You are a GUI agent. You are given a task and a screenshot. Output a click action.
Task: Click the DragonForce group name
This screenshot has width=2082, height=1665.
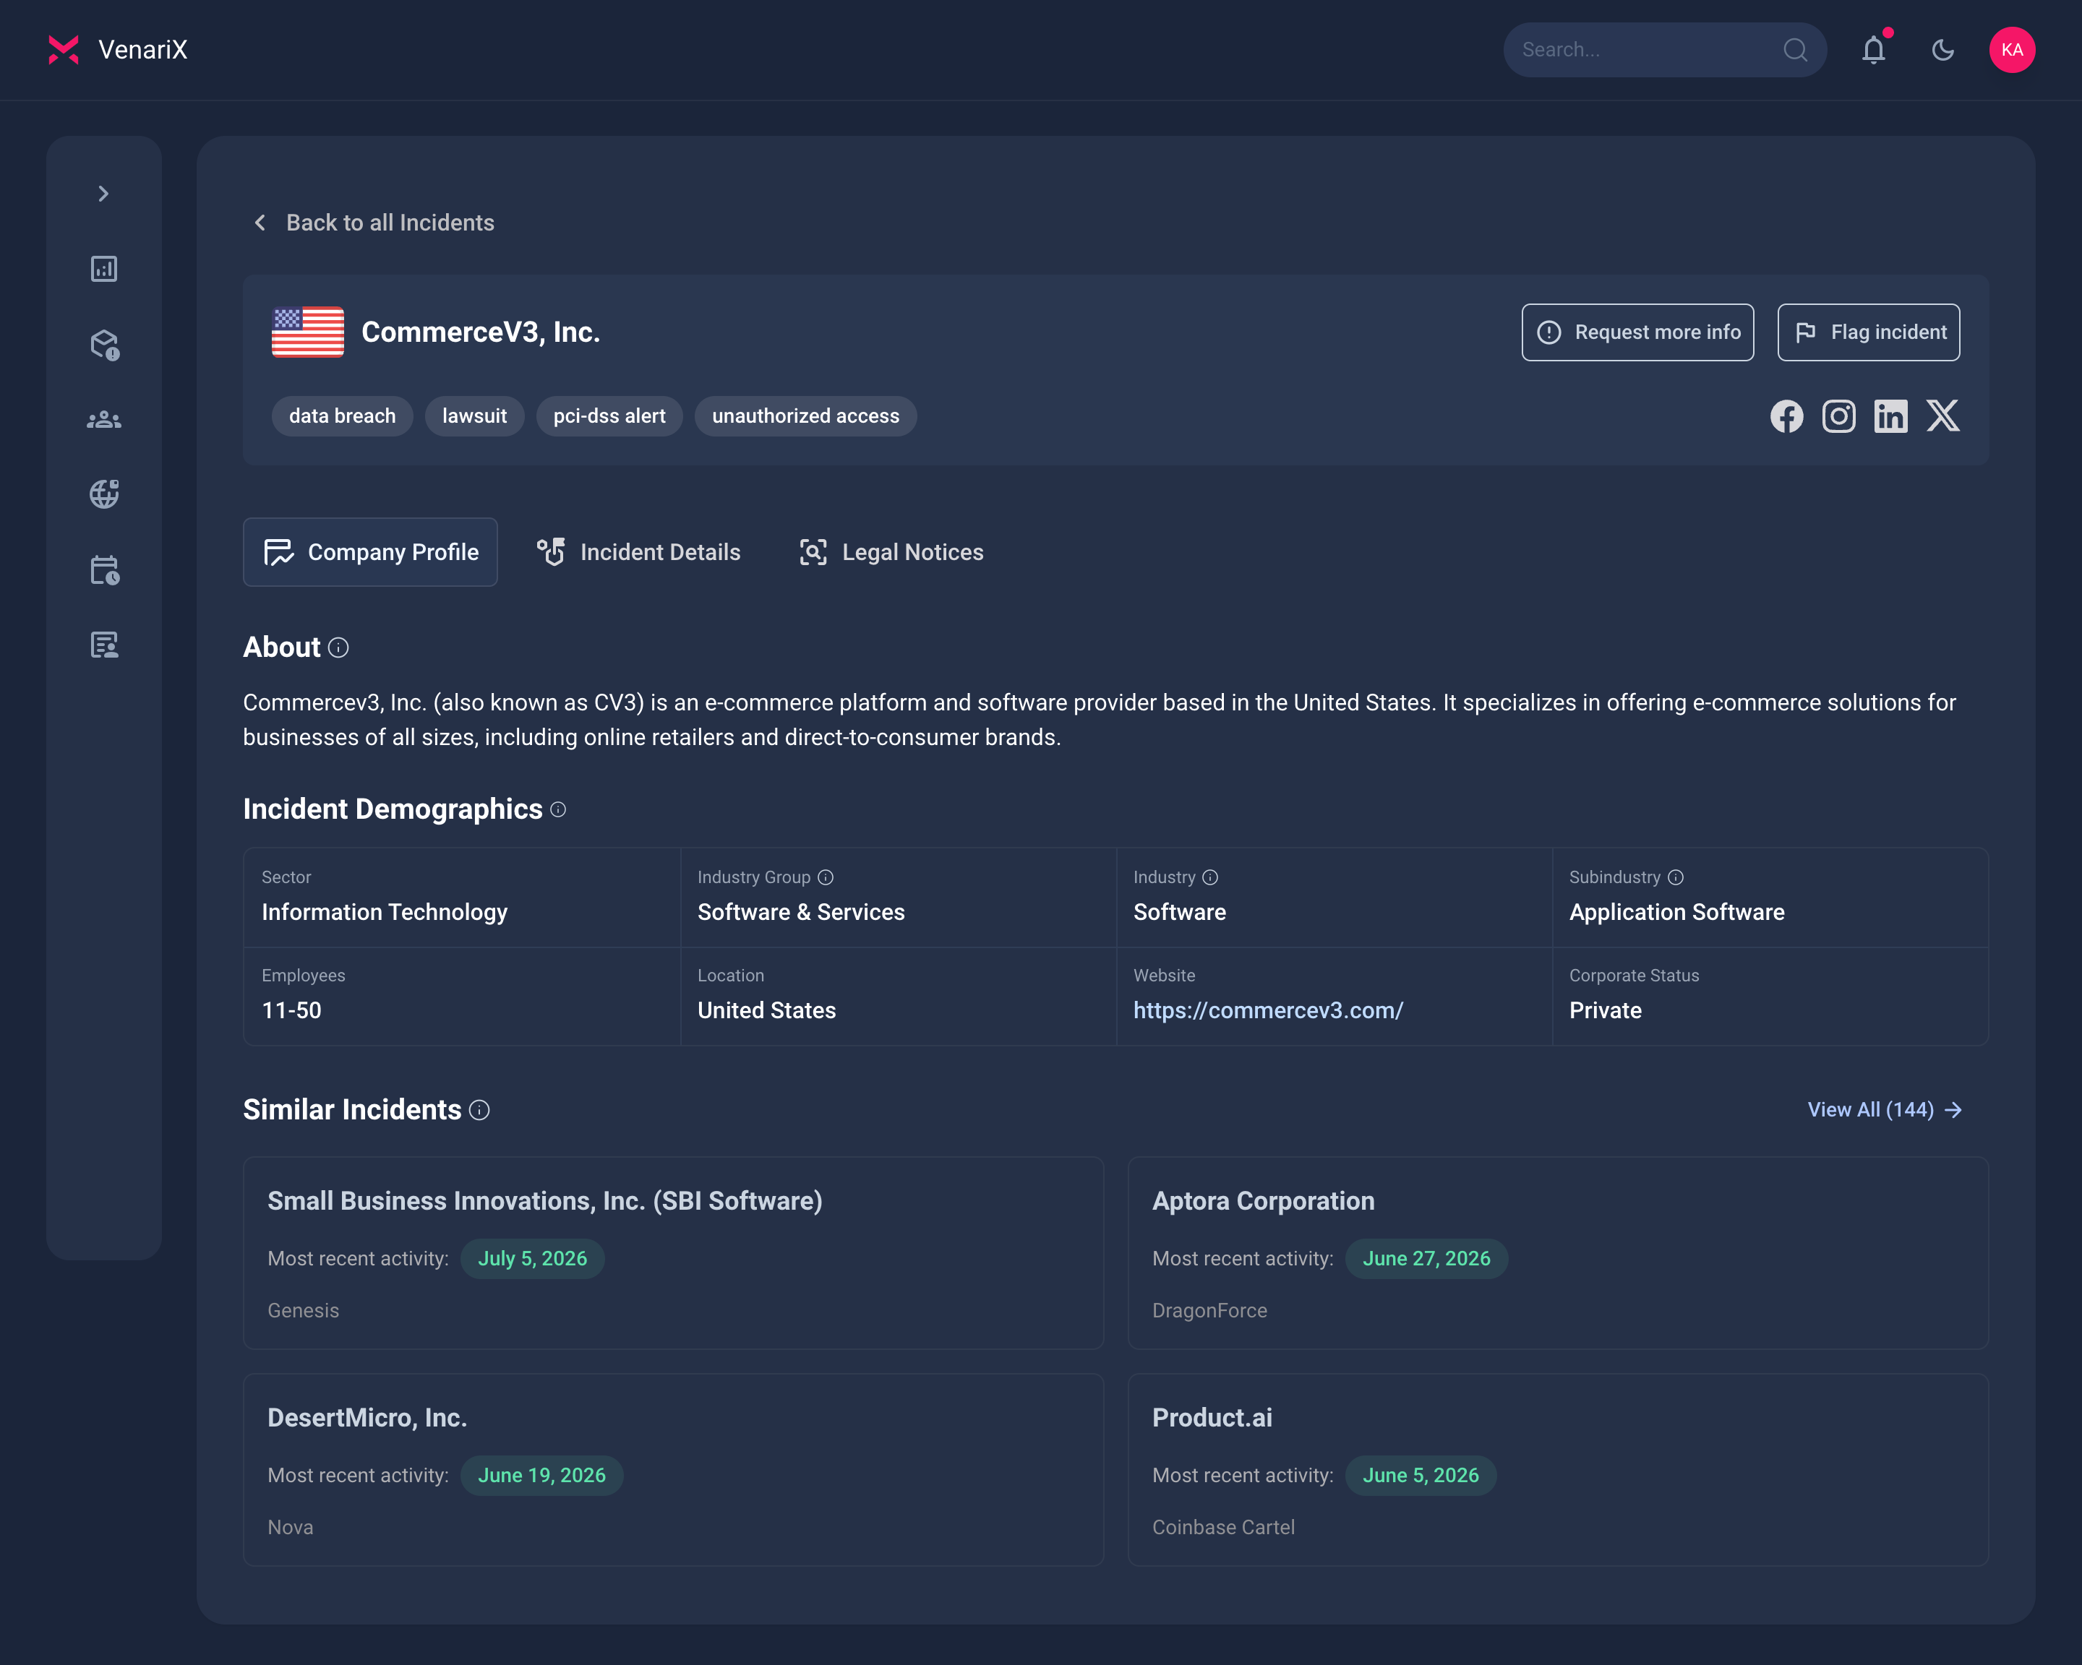pos(1209,1311)
